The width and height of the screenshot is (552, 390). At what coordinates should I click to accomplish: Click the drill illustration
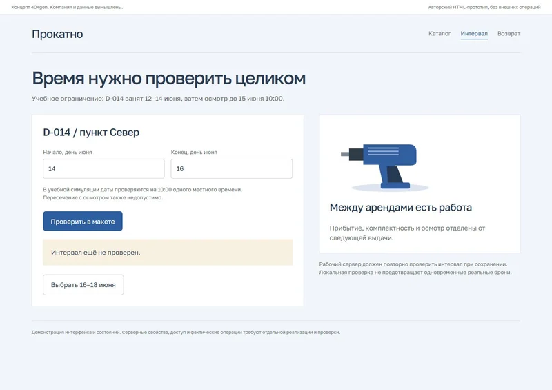point(384,166)
